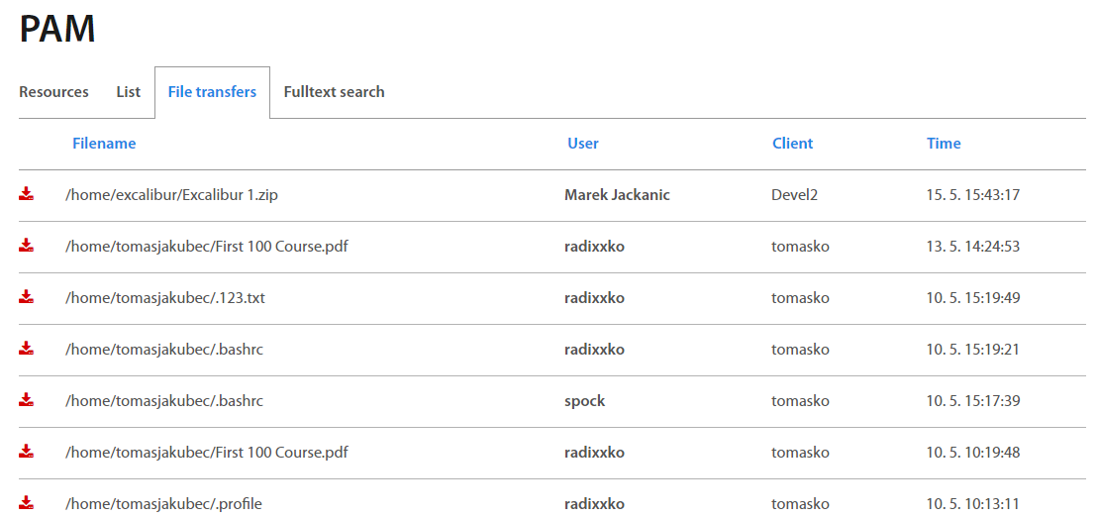This screenshot has width=1099, height=518.
Task: Download First 100 Course.pdf from 13. 5.
Action: click(27, 247)
